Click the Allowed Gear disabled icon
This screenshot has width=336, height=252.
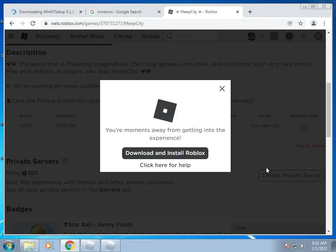coord(304,128)
